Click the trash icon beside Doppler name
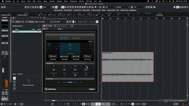Screen dimensions: 189x106 coord(44,26)
